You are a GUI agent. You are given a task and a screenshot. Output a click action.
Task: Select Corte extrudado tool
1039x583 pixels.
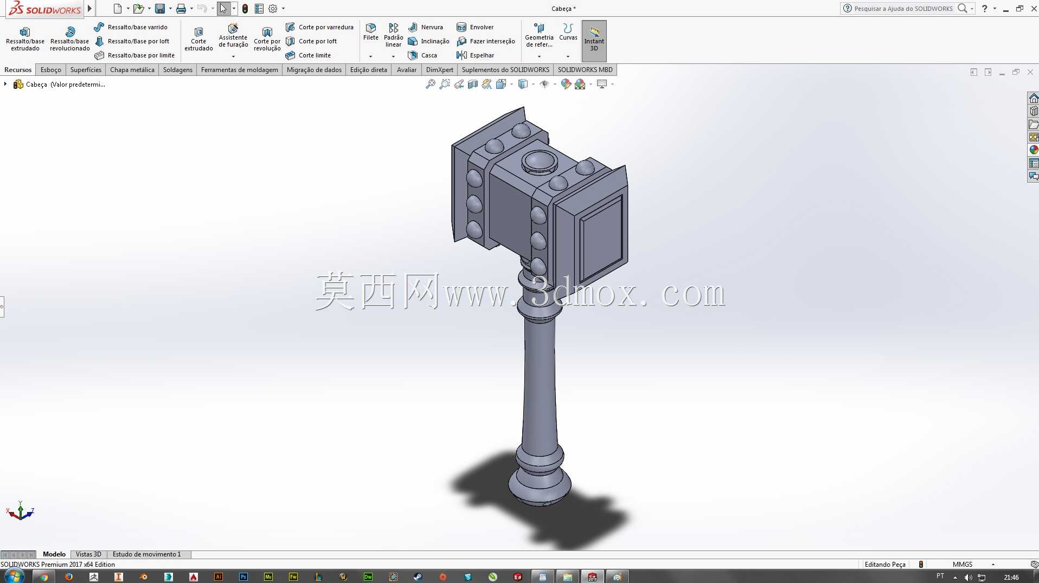click(x=198, y=38)
